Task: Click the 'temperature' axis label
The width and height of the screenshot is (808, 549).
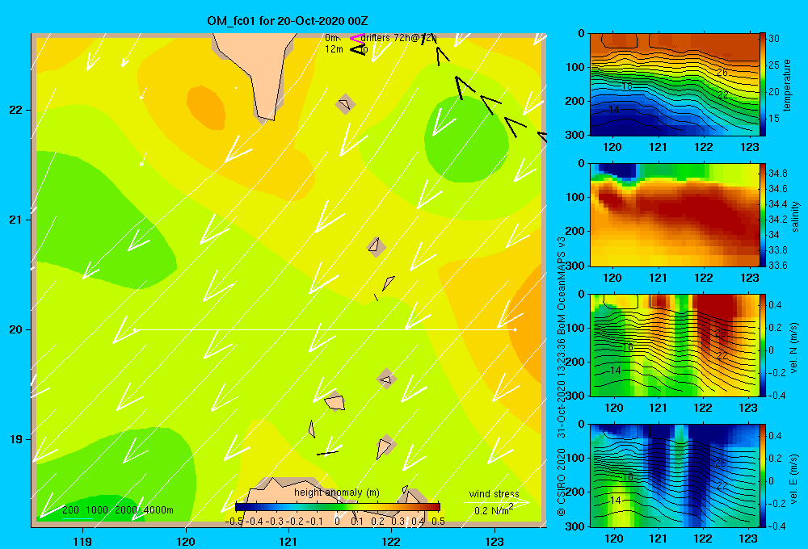Action: [787, 85]
